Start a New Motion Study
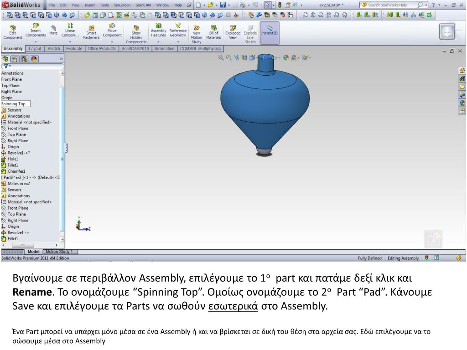 point(196,34)
